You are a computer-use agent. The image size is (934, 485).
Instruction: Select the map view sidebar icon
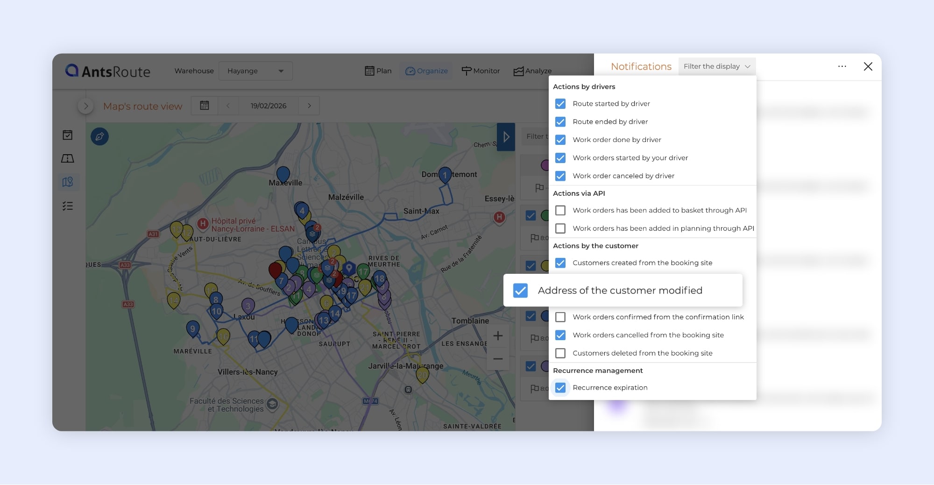click(x=68, y=182)
